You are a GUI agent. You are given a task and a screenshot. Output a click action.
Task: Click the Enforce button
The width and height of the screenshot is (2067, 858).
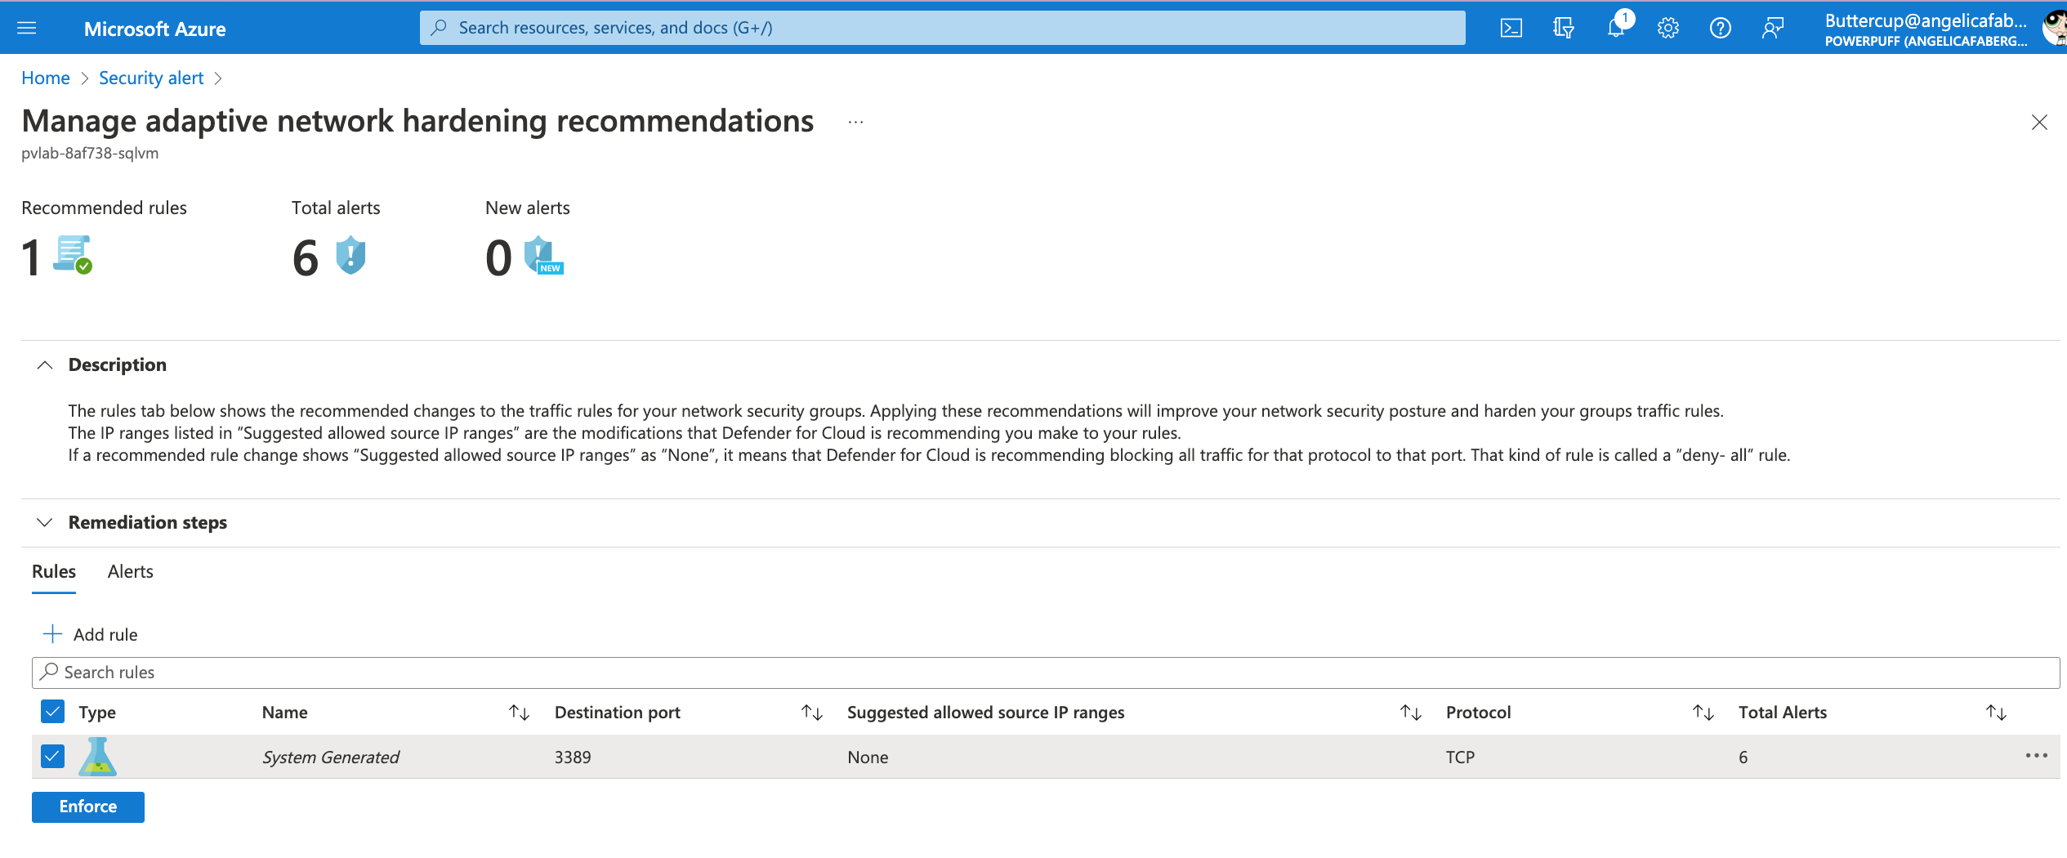(88, 807)
